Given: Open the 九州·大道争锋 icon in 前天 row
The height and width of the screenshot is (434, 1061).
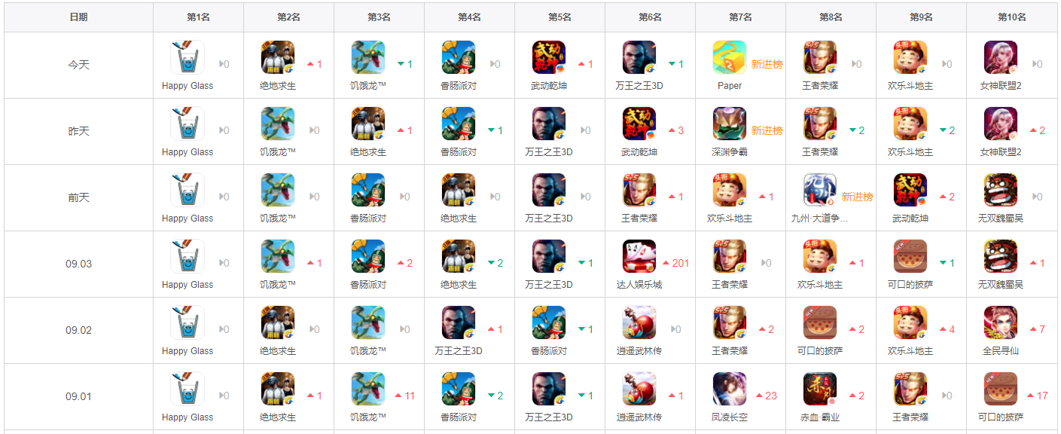Looking at the screenshot, I should pos(820,190).
